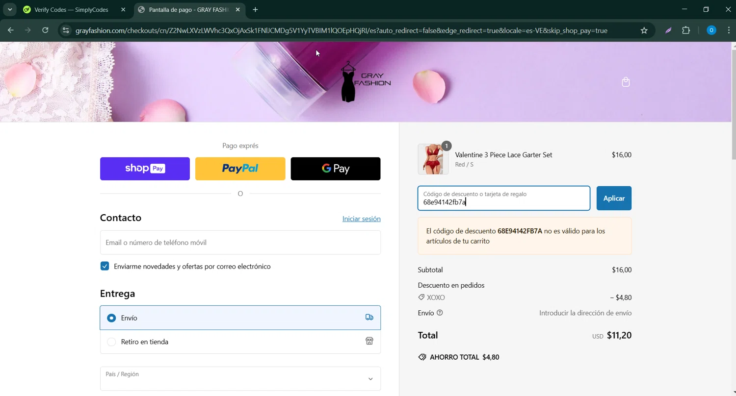Screen dimensions: 736x396
Task: Expand the País / Región dropdown
Action: [x=240, y=379]
